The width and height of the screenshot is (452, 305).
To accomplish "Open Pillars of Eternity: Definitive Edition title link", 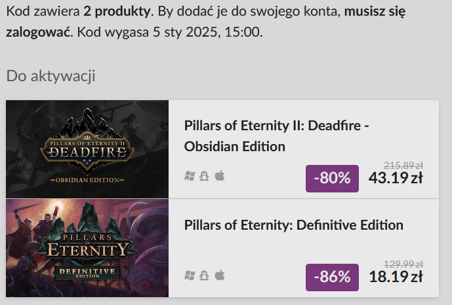I will pos(293,225).
